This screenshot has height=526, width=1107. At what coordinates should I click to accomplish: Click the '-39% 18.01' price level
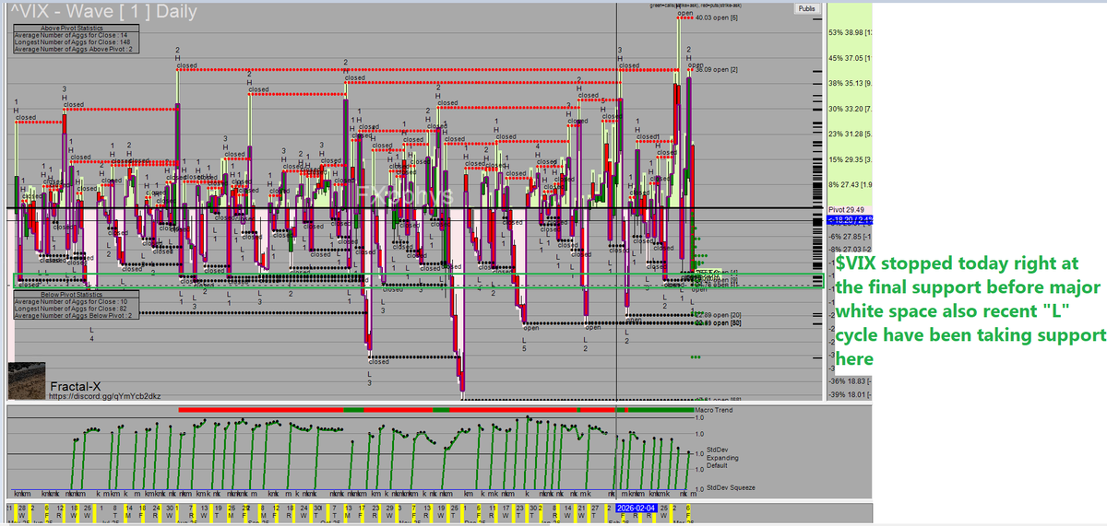pos(850,395)
